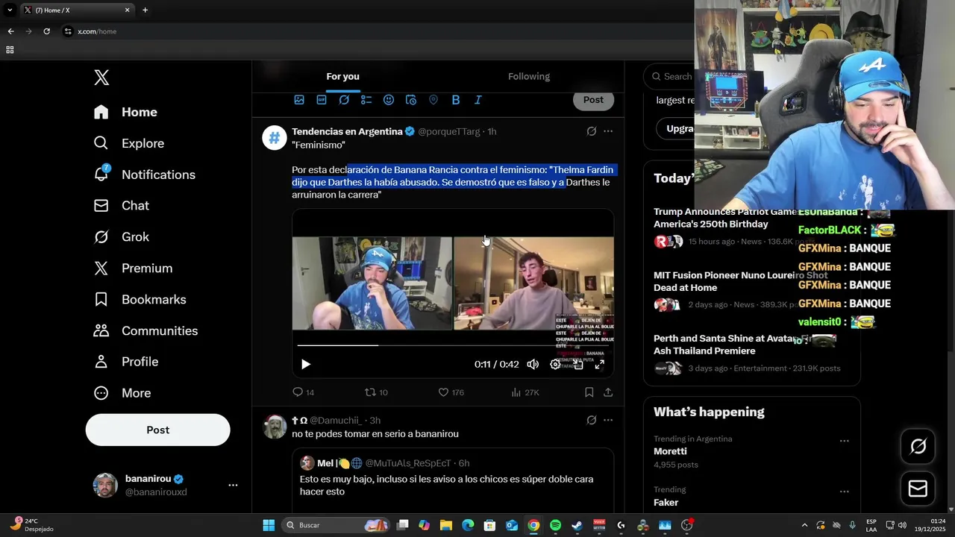Open Bookmarks in sidebar
Screen dimensions: 955x537
(x=140, y=300)
